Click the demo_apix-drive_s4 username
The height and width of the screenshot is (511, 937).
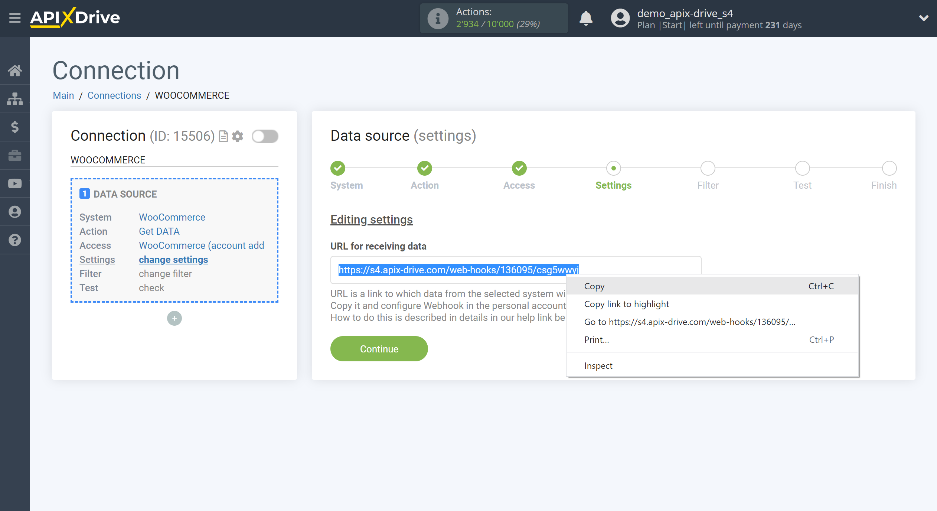(x=685, y=13)
